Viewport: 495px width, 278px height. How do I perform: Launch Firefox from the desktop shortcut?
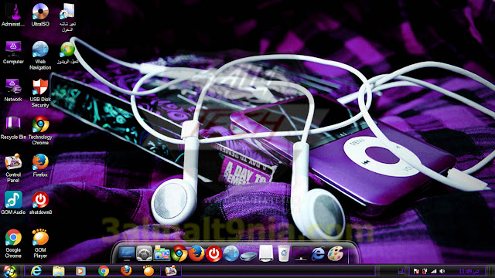pos(40,165)
